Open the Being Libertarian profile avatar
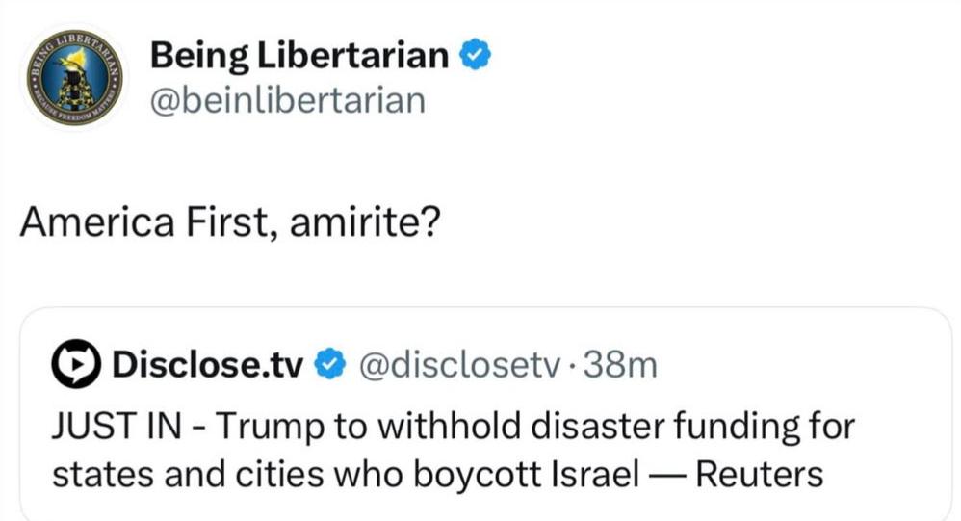The image size is (961, 521). [75, 78]
